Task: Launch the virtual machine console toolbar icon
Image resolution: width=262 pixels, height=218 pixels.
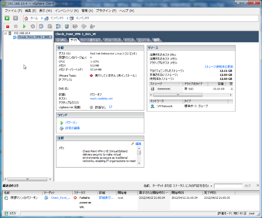Action: pos(67,27)
